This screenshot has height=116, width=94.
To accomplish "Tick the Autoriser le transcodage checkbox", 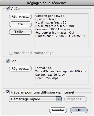I will [11, 53].
